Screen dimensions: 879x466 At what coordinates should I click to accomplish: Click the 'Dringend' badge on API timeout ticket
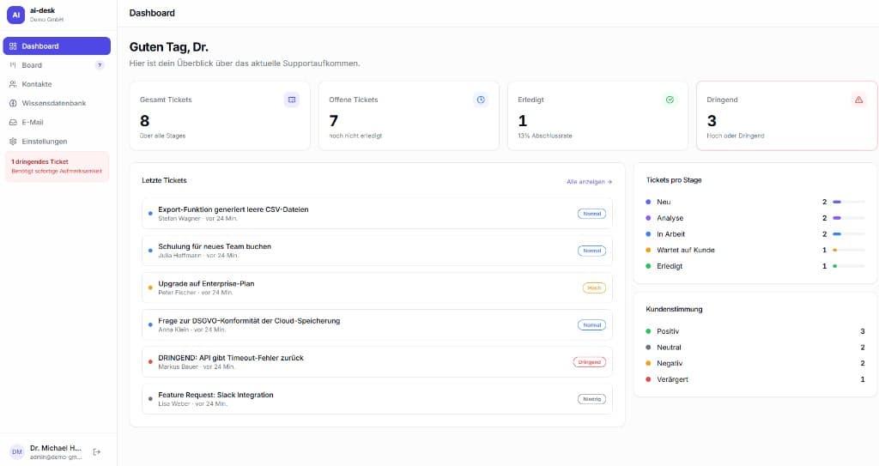tap(589, 362)
